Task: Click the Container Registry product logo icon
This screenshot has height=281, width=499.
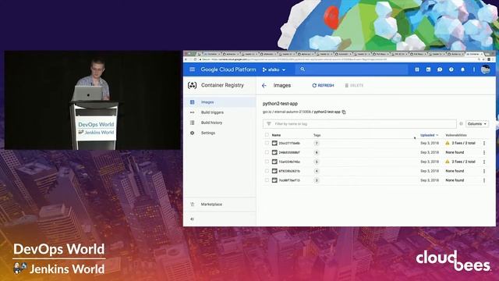Action: click(193, 85)
